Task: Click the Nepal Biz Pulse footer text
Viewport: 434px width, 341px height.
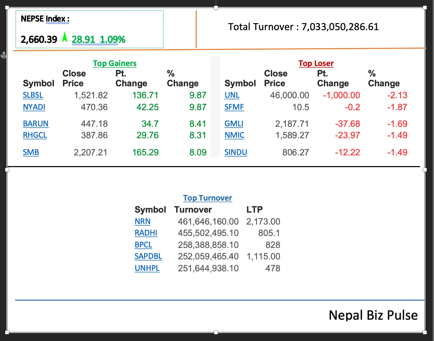Action: click(x=373, y=315)
